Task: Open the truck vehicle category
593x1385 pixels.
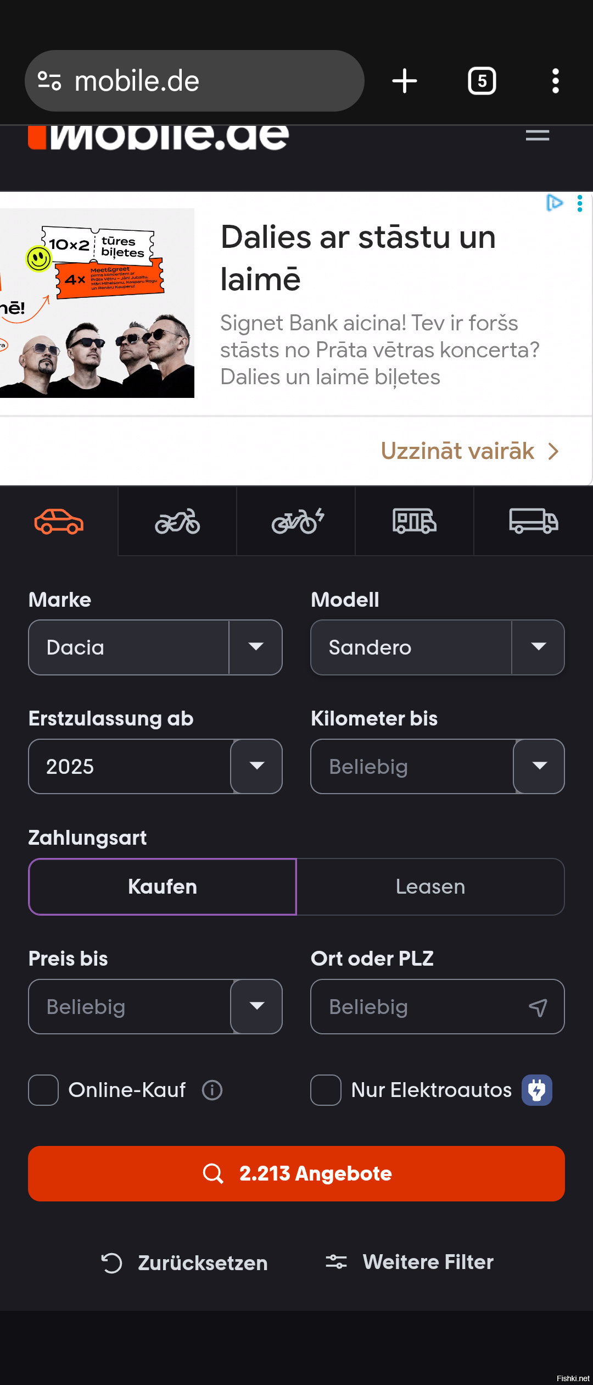Action: click(534, 521)
